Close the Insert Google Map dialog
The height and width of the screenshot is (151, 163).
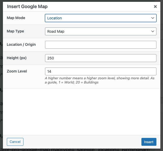155,7
